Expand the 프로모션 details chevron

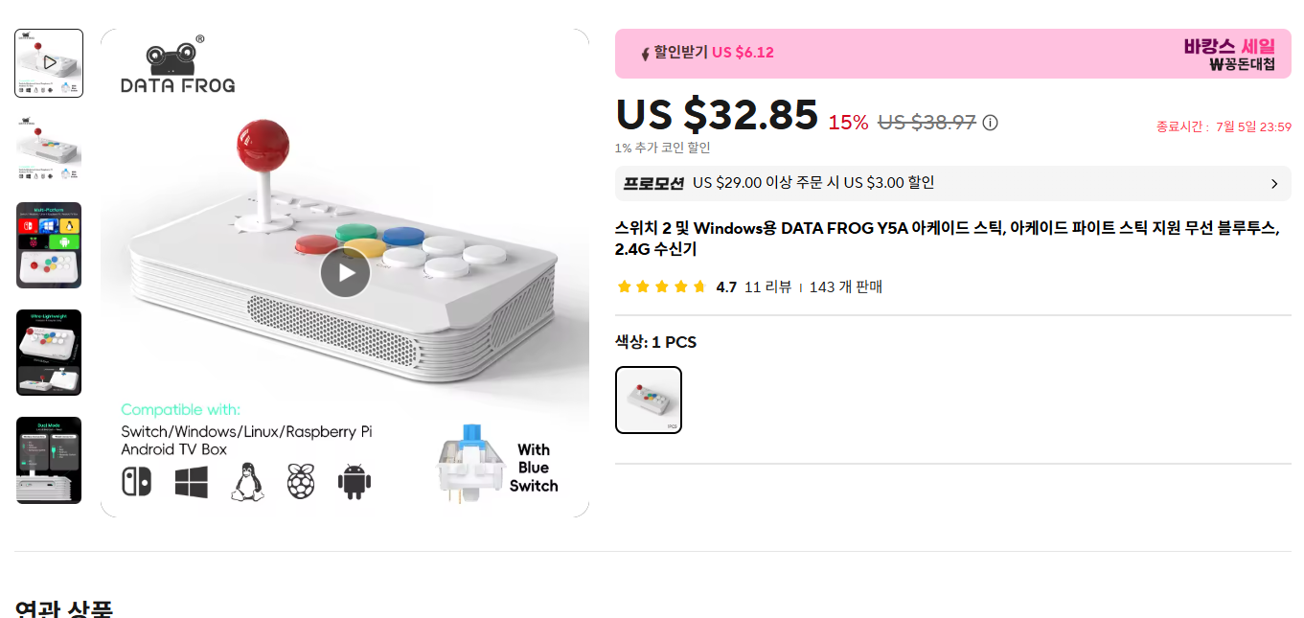tap(1274, 183)
